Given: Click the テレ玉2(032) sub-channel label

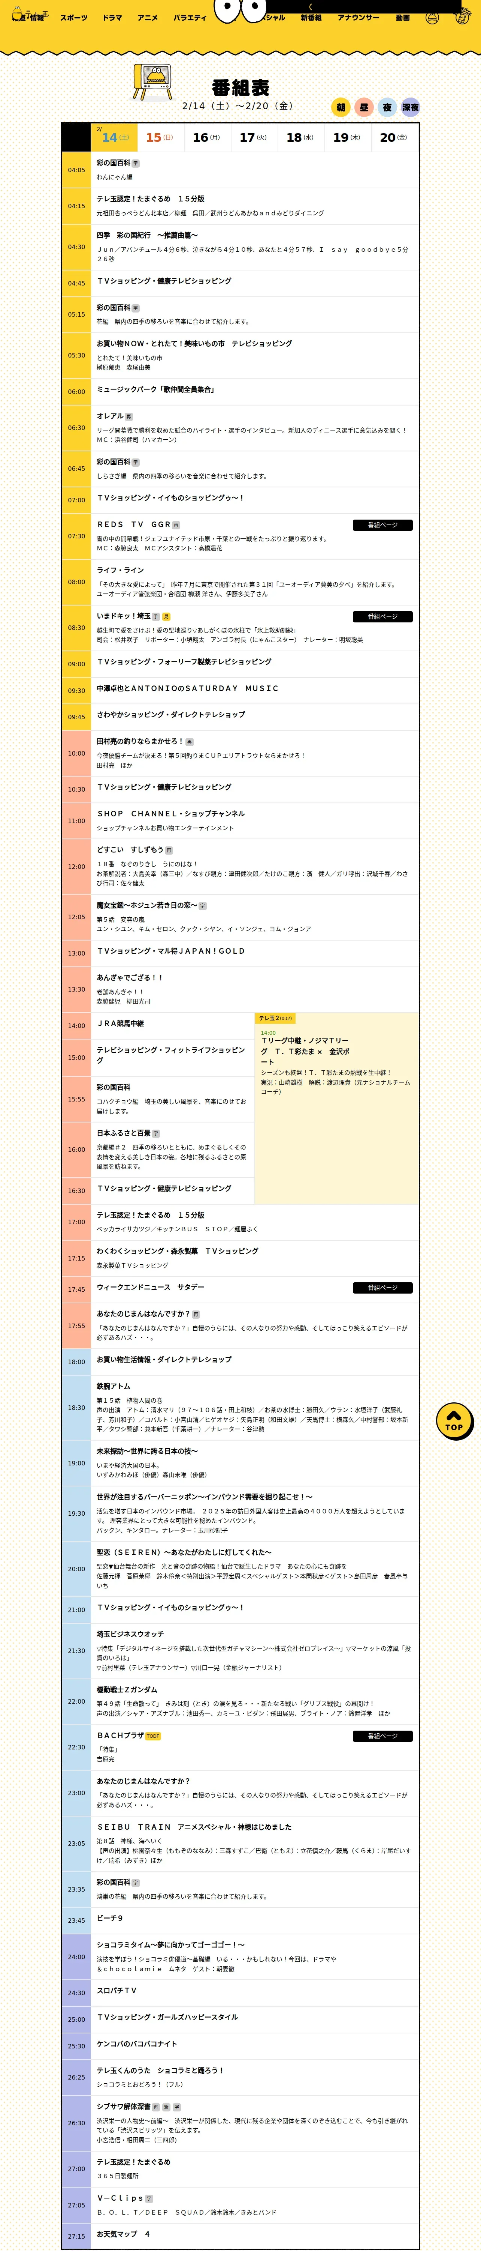Looking at the screenshot, I should pyautogui.click(x=275, y=1018).
